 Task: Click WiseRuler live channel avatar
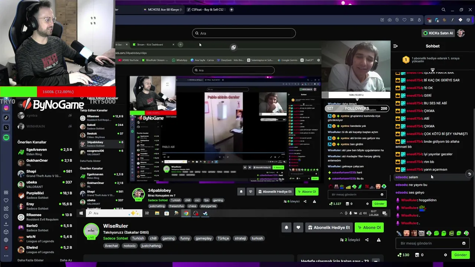point(91,231)
